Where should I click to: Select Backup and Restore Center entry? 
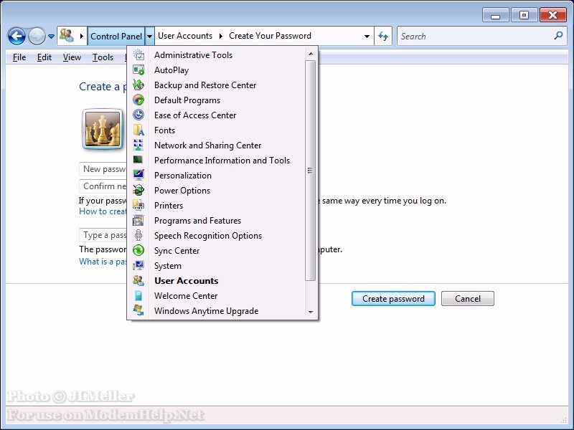205,85
